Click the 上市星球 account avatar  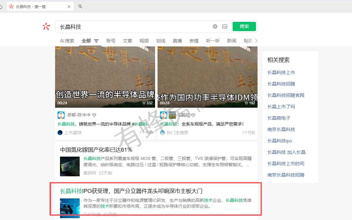point(60,133)
